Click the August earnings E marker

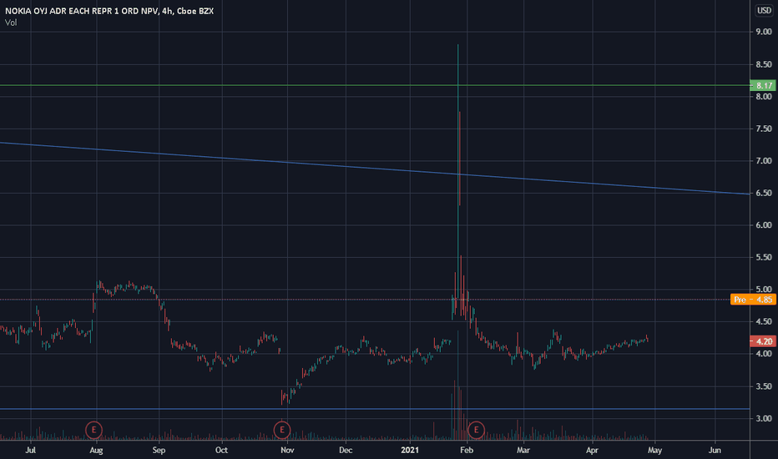point(93,430)
